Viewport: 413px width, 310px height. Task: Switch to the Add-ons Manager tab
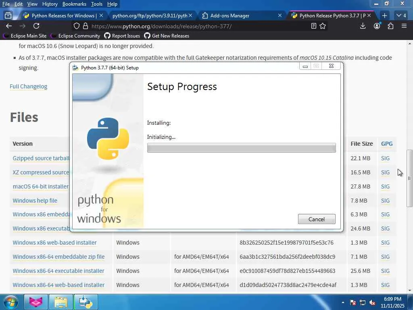[229, 16]
